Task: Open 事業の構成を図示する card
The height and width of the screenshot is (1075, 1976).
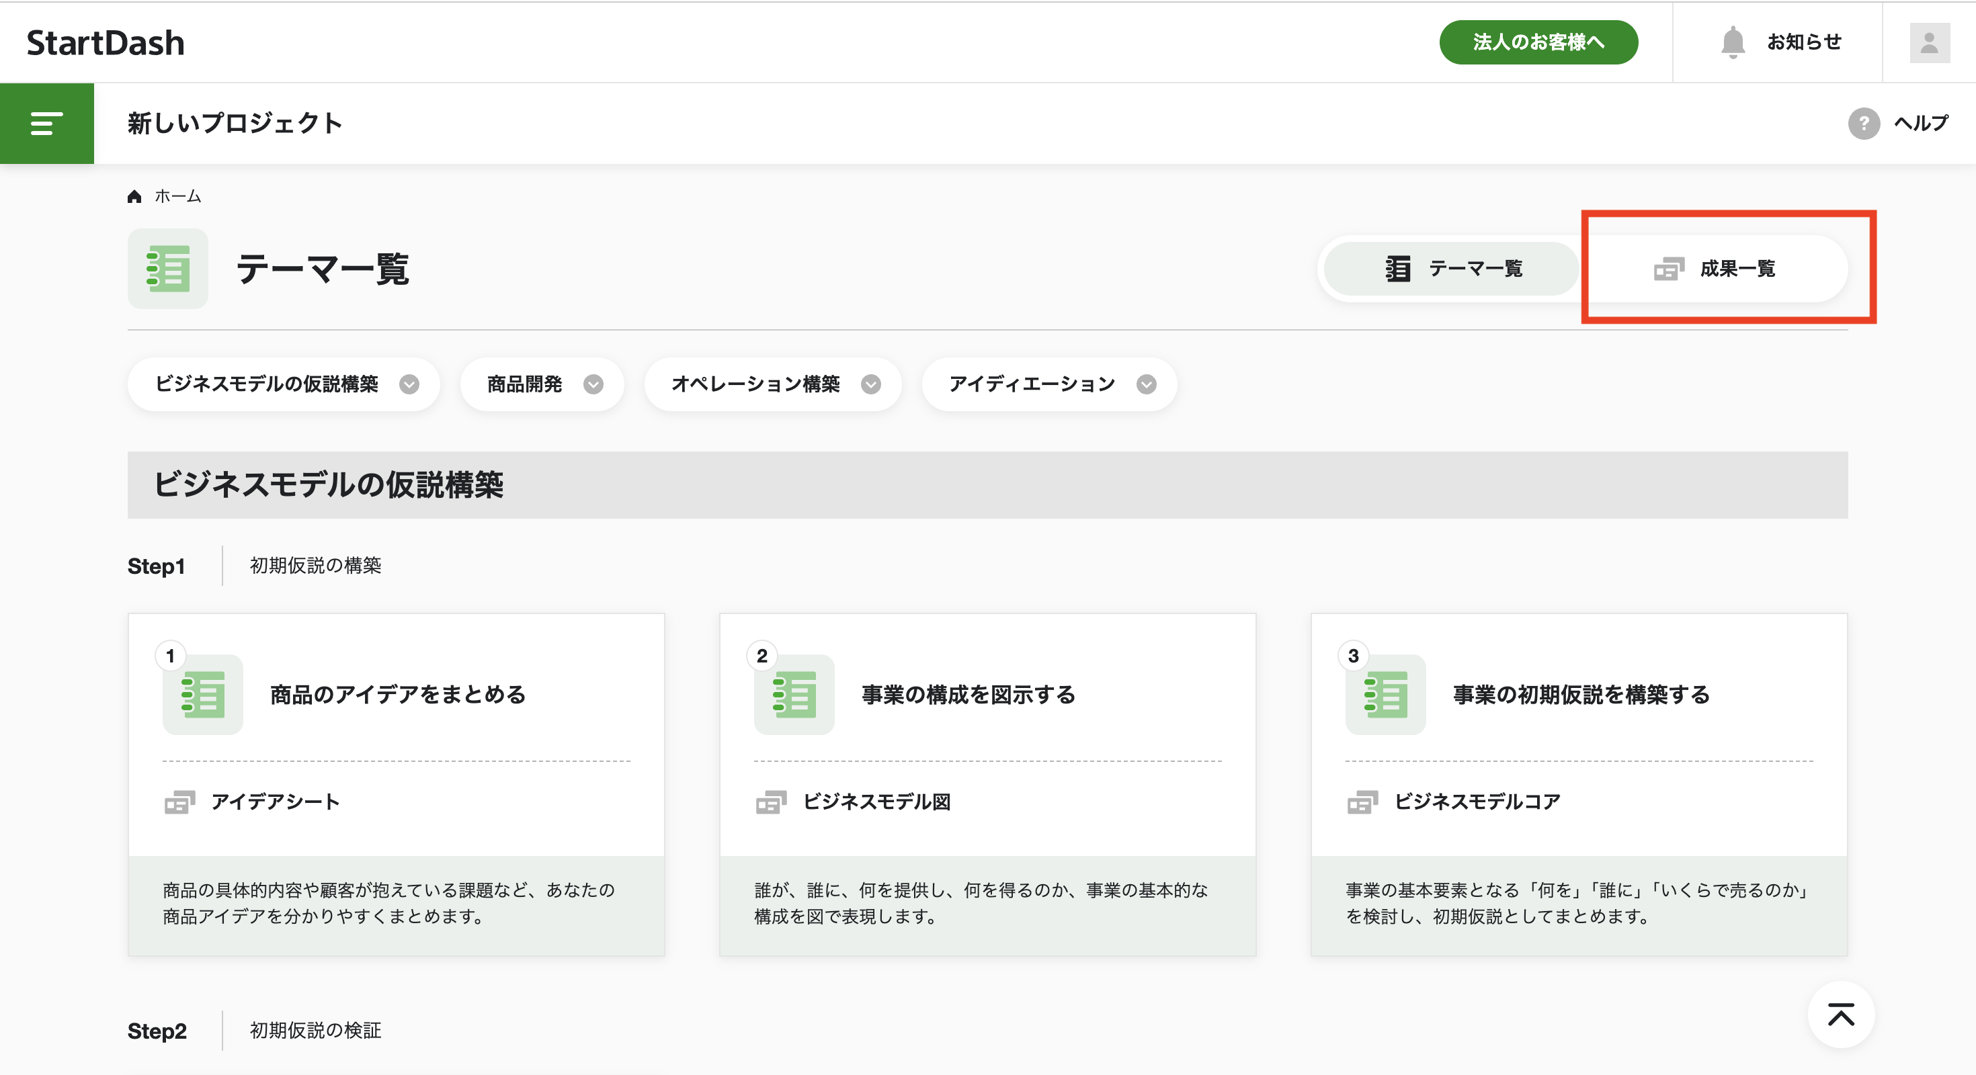Action: coord(968,695)
